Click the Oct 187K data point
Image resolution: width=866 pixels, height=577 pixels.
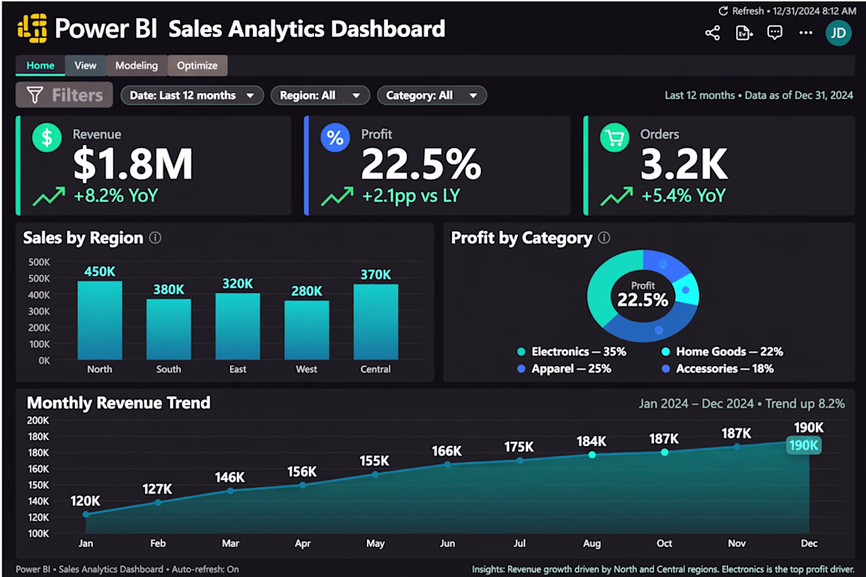coord(664,452)
